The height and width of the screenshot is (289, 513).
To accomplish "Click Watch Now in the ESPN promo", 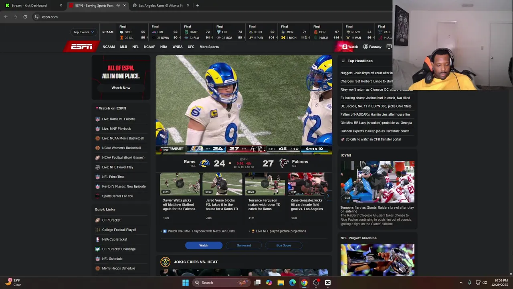I will (121, 88).
